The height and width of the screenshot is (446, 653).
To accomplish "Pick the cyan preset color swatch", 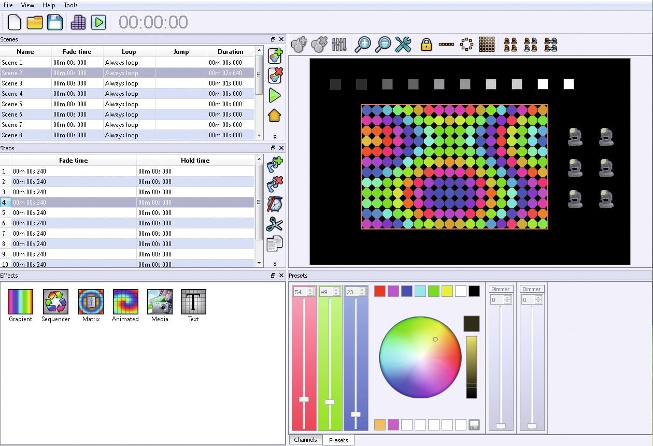I will click(x=420, y=291).
